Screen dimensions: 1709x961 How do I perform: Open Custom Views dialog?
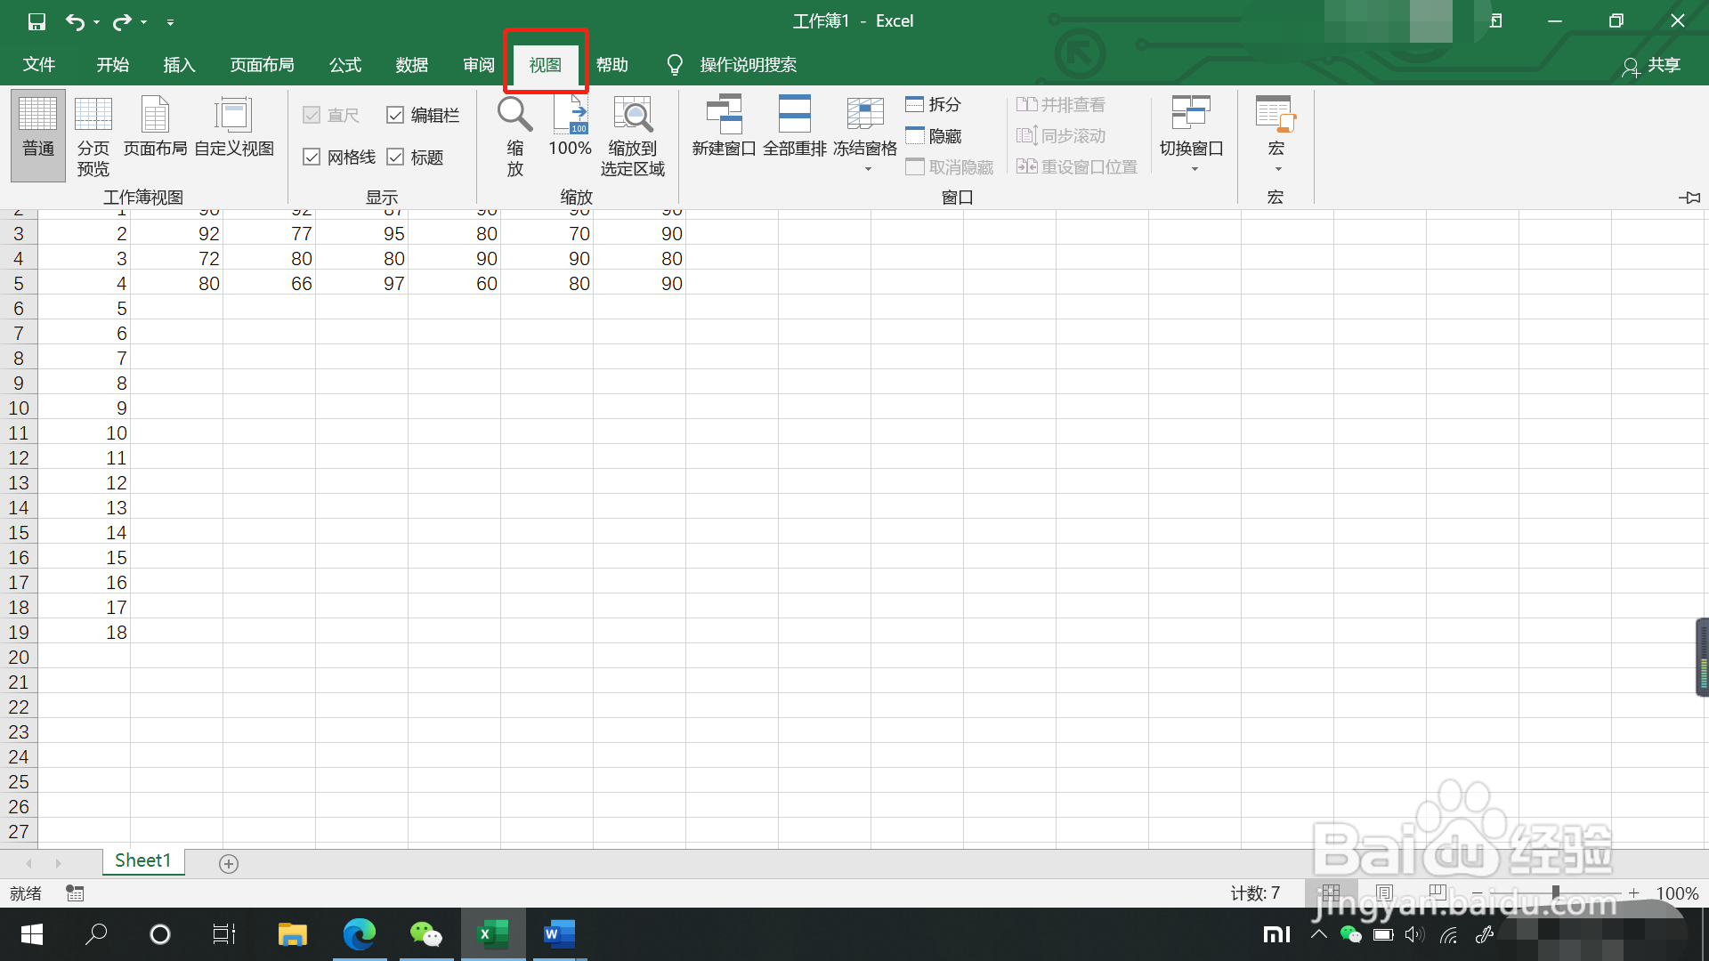coord(233,125)
